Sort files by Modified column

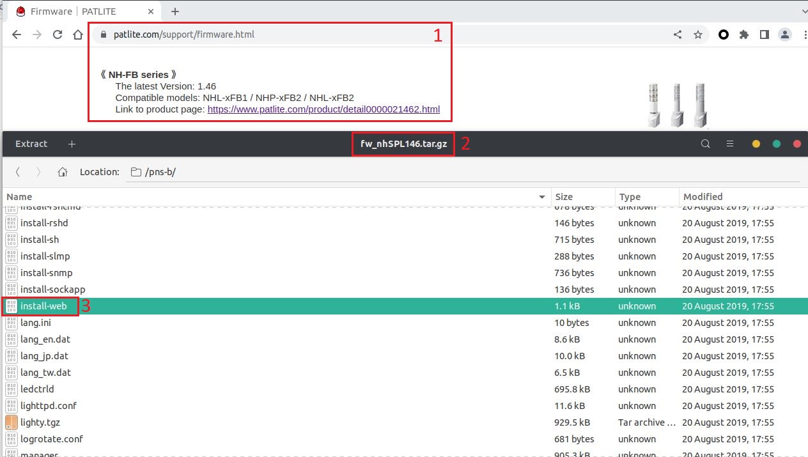click(703, 197)
